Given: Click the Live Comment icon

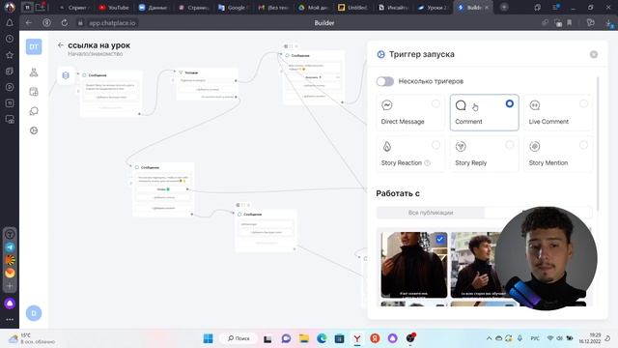Looking at the screenshot, I should pos(534,105).
